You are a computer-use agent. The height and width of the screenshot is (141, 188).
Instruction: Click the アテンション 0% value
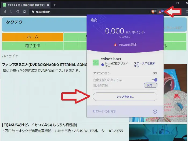155,73
